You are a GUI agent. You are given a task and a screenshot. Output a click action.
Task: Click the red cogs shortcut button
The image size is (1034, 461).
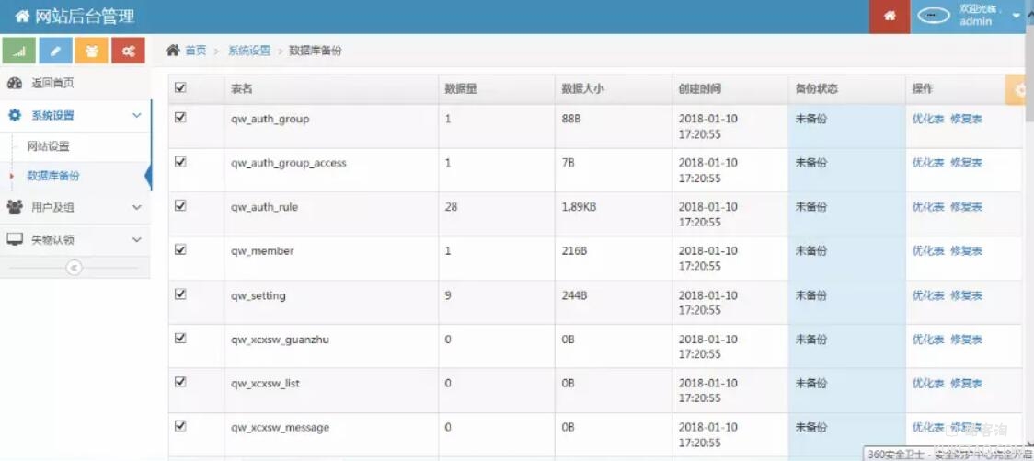tap(128, 51)
